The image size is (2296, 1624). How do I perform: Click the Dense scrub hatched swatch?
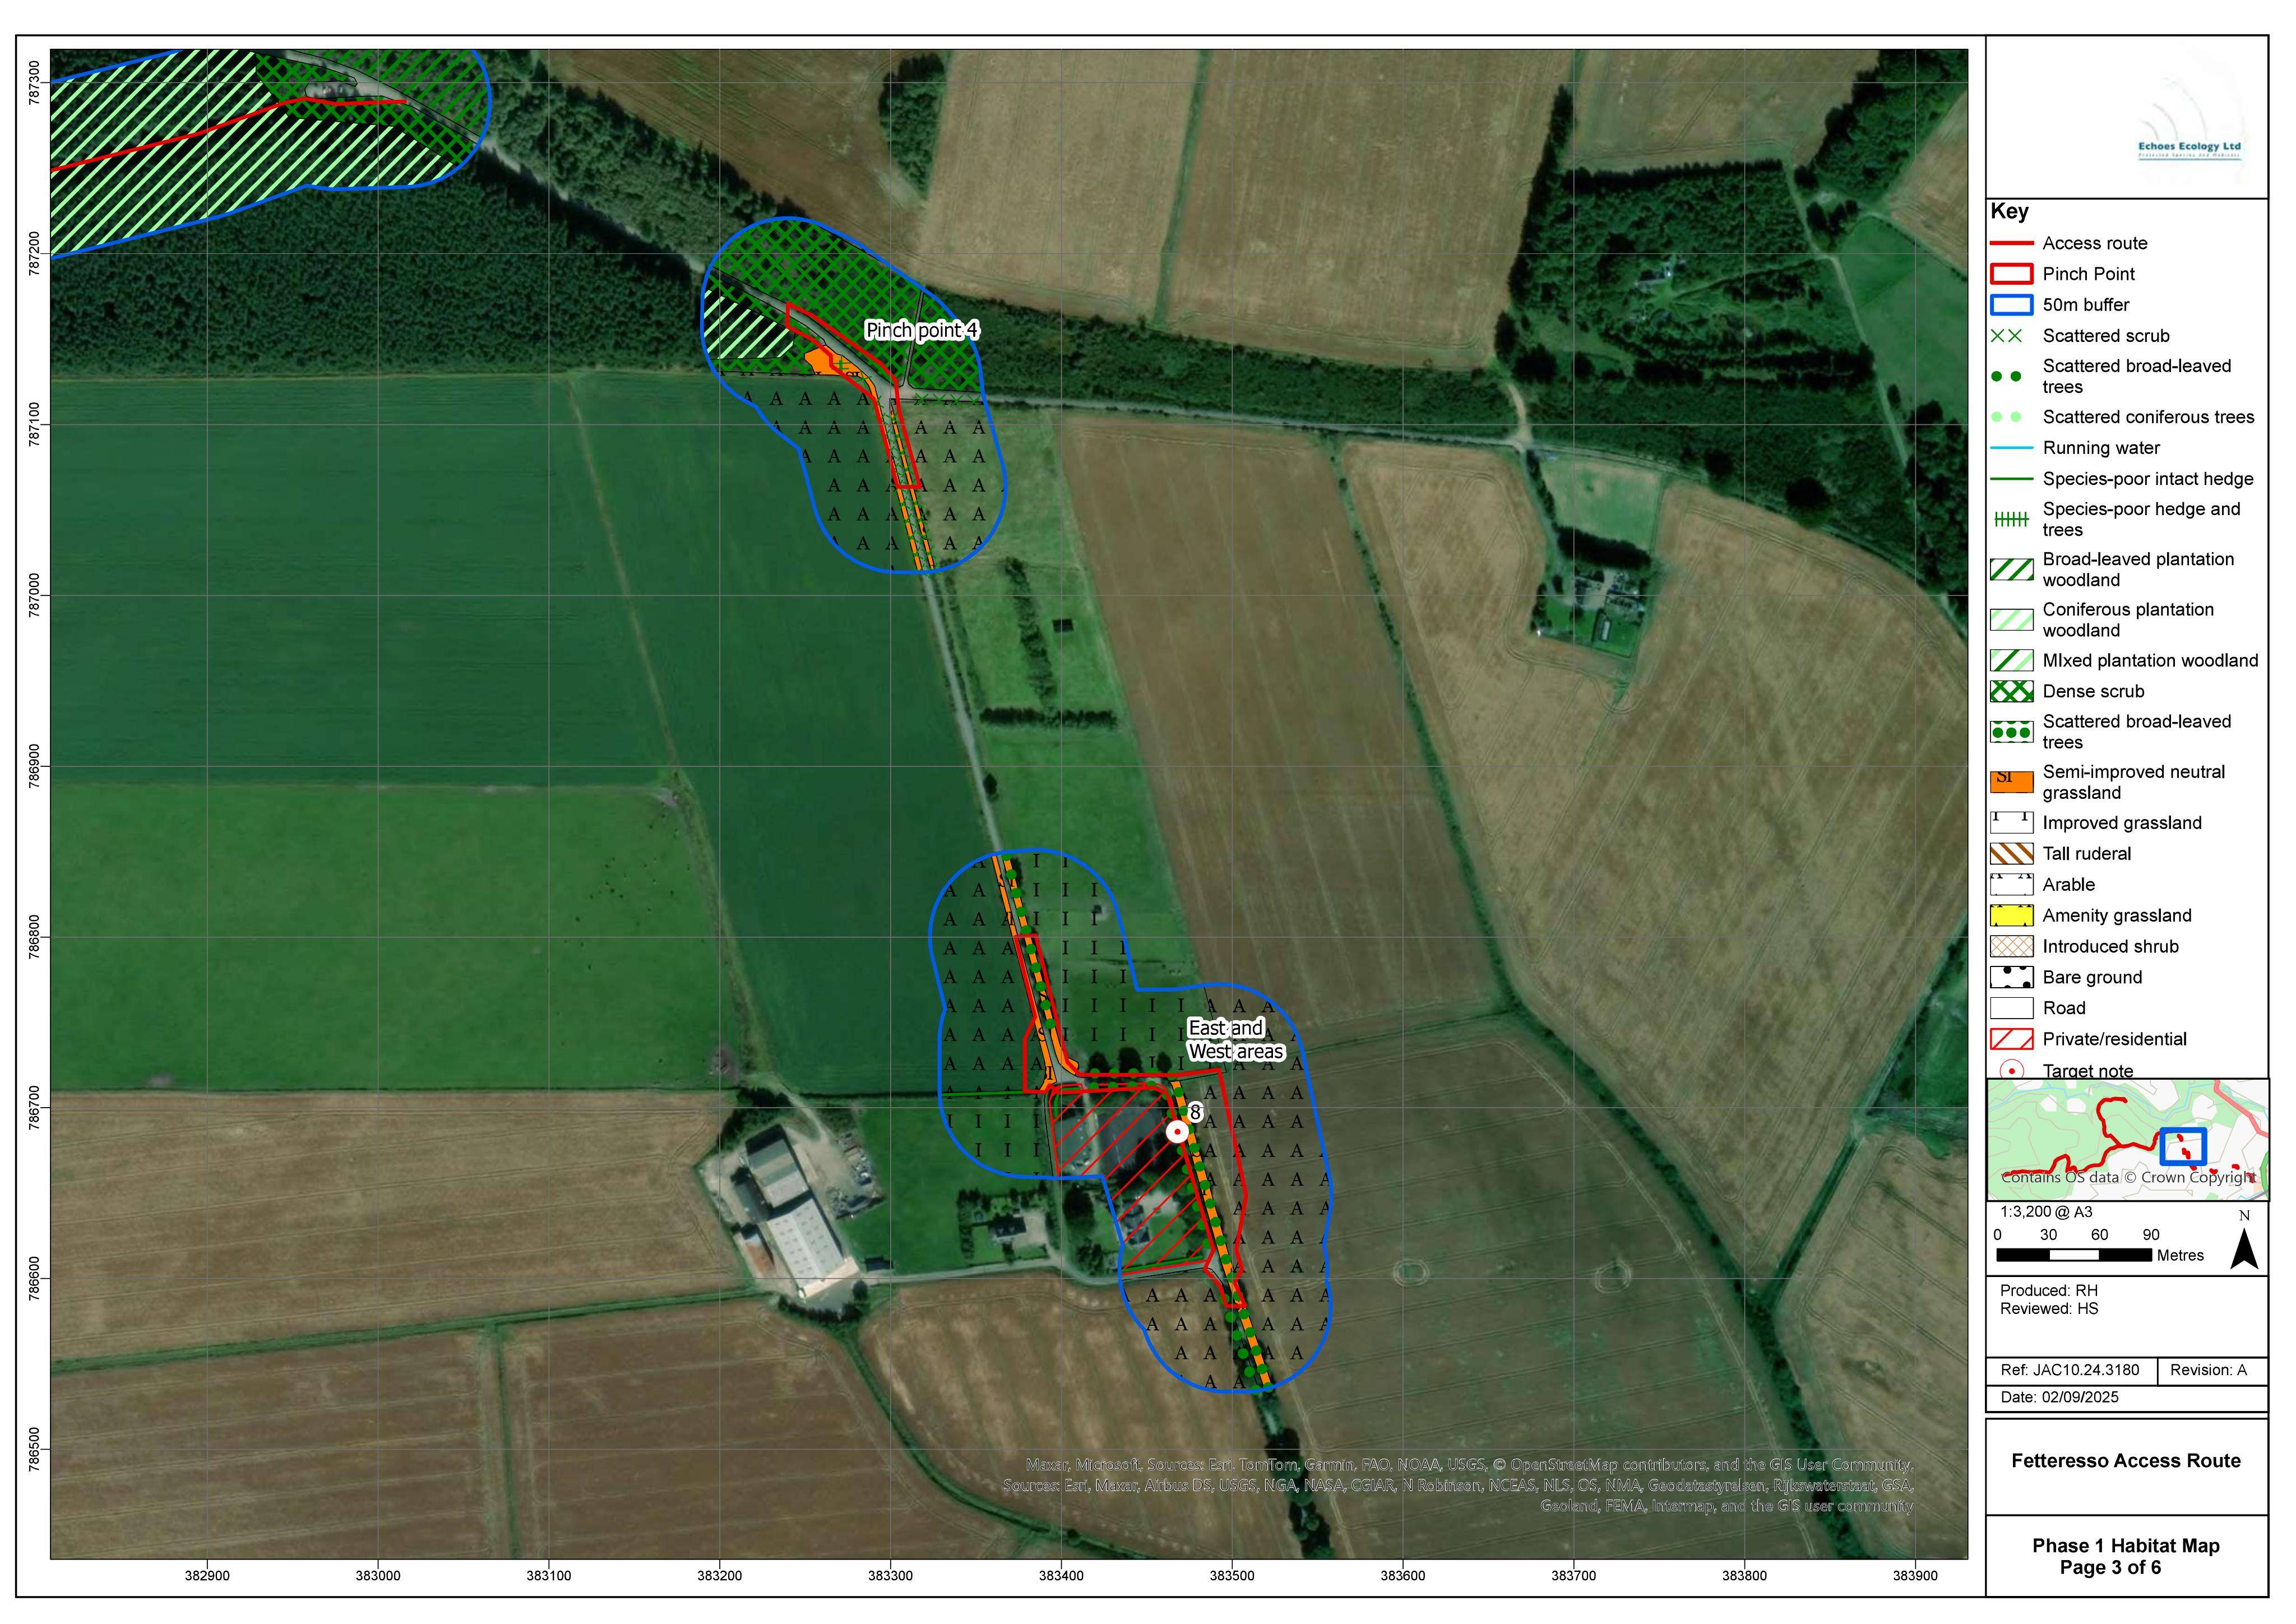(x=2011, y=692)
